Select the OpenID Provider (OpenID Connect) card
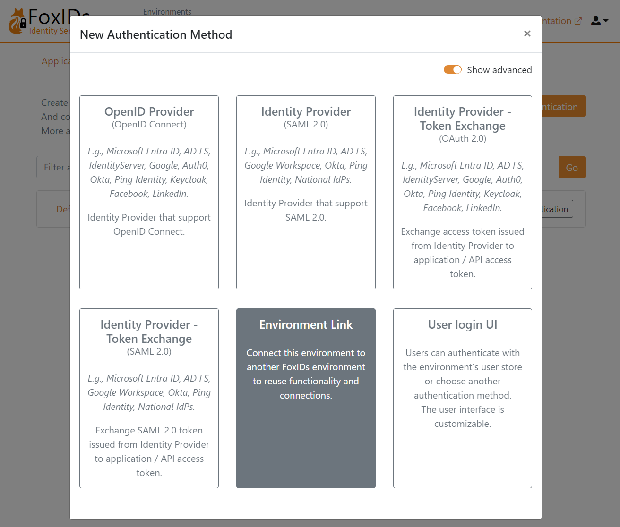The height and width of the screenshot is (527, 620). 149,192
